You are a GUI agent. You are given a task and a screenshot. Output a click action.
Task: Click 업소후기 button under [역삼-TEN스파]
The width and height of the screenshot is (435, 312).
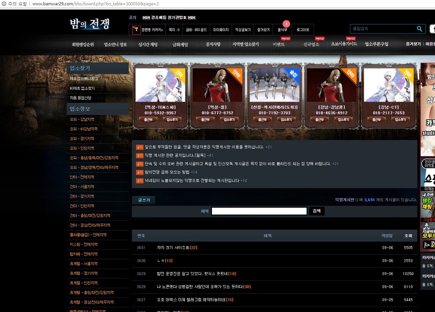tap(172, 119)
